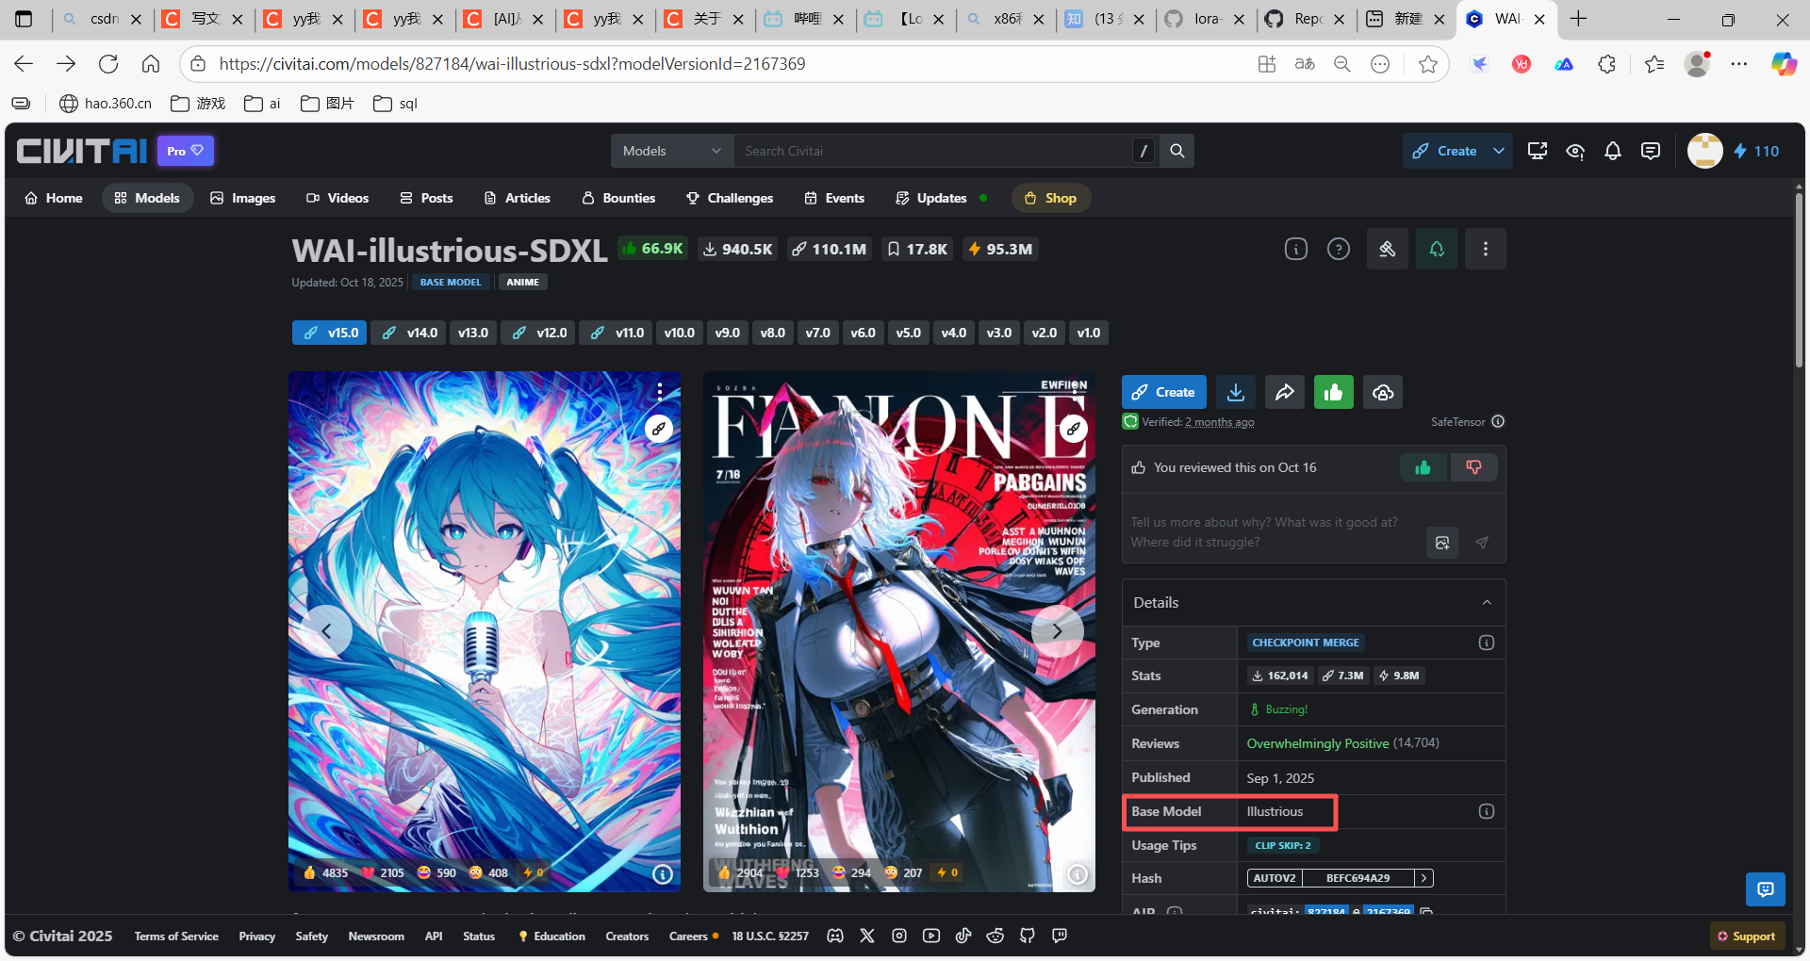This screenshot has height=961, width=1810.
Task: Expand the Create dropdown arrow in header
Action: click(x=1499, y=151)
